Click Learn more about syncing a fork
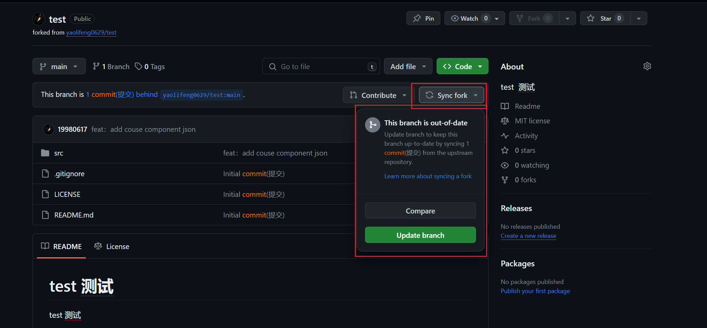The image size is (707, 328). pos(428,176)
